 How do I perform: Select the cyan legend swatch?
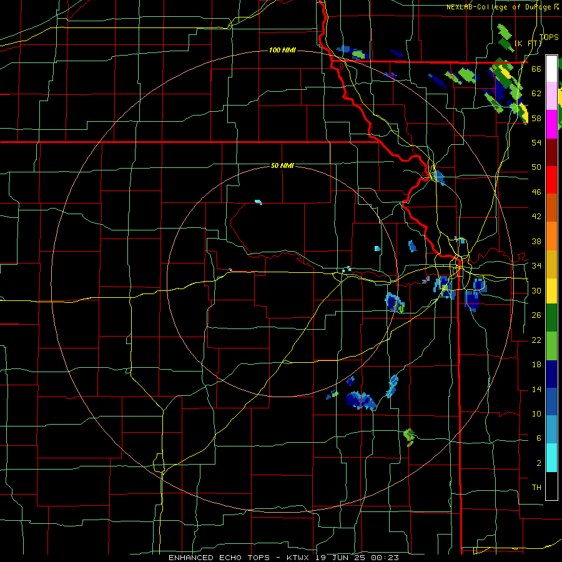click(551, 458)
